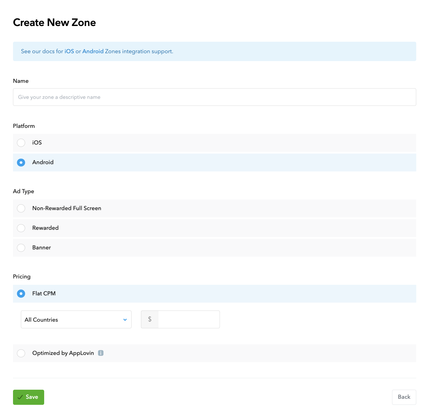Click the info icon beside Optimized by AppLovin

(101, 353)
